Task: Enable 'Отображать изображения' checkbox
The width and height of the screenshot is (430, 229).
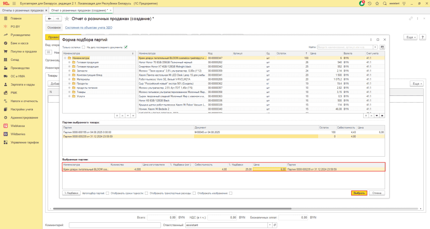Action: pyautogui.click(x=231, y=193)
